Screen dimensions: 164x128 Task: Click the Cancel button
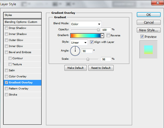coord(149,22)
